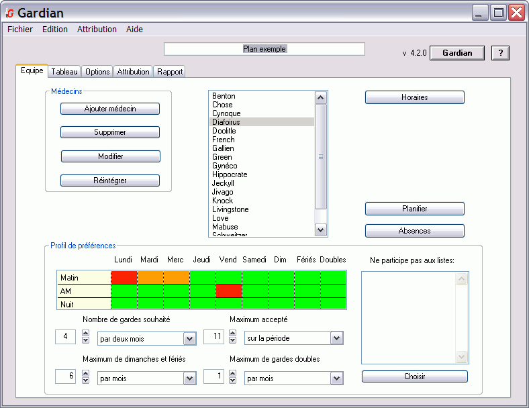Open the Edition menu
The image size is (529, 408).
tap(54, 30)
